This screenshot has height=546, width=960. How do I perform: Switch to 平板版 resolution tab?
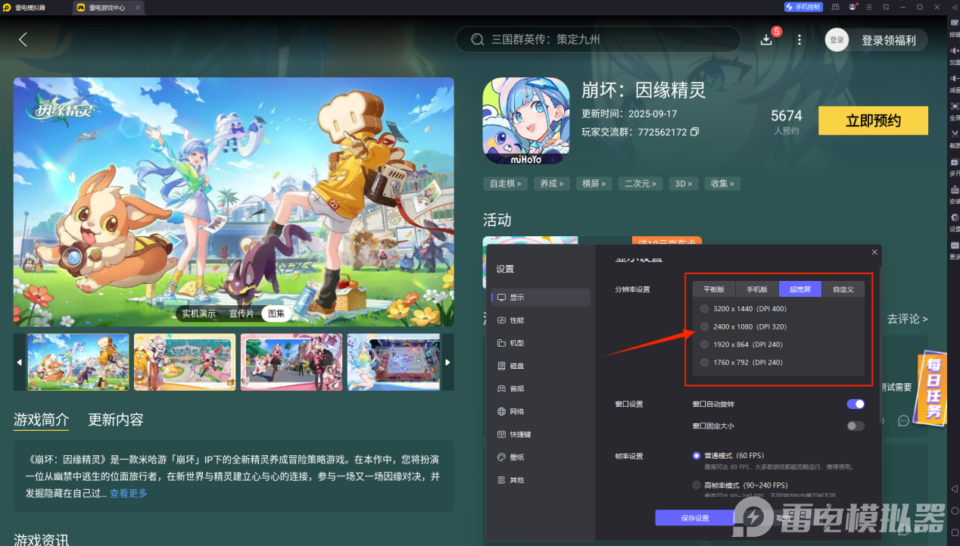[714, 289]
